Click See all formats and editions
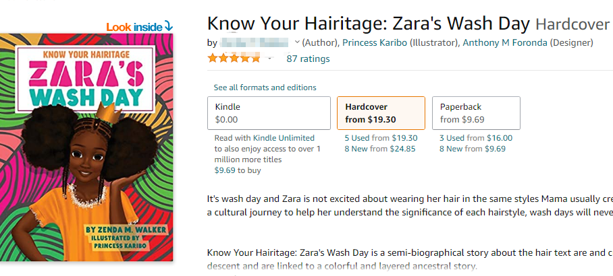 point(265,88)
